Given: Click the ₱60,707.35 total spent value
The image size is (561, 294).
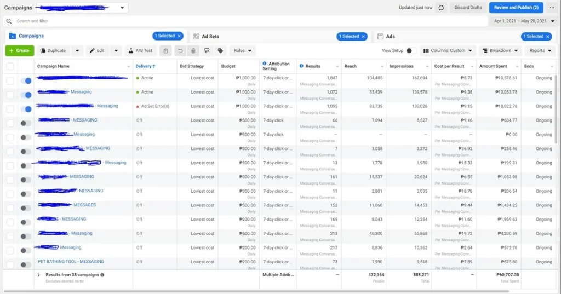Looking at the screenshot, I should 508,275.
